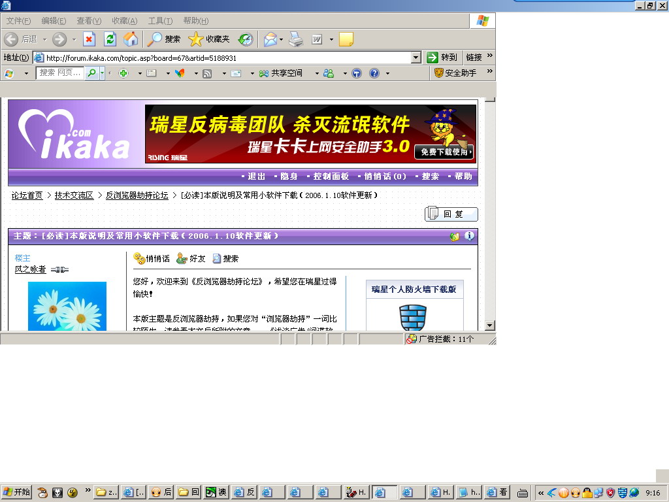Click the yellow note icon
Screen dimensions: 669x502
coord(346,39)
